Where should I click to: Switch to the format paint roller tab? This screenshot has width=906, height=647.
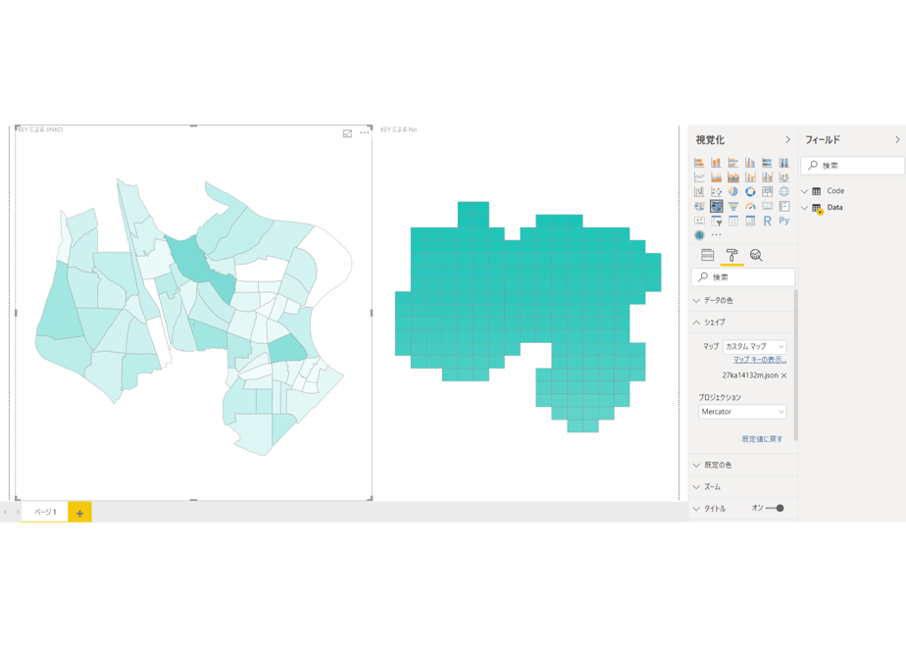[731, 255]
